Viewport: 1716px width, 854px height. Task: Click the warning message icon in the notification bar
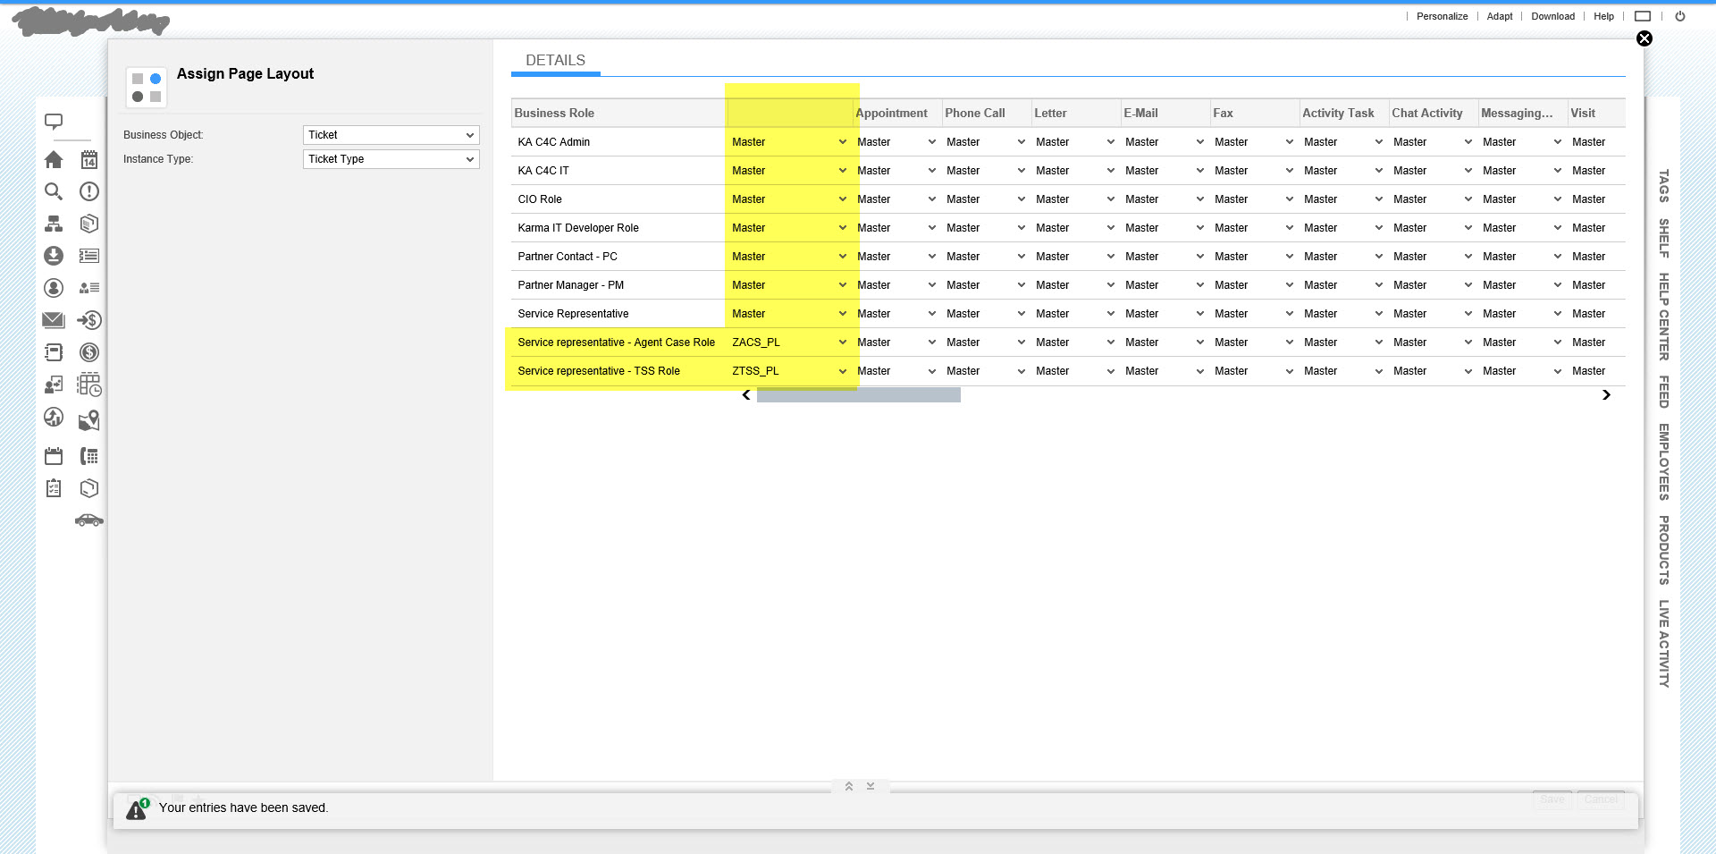(x=137, y=808)
